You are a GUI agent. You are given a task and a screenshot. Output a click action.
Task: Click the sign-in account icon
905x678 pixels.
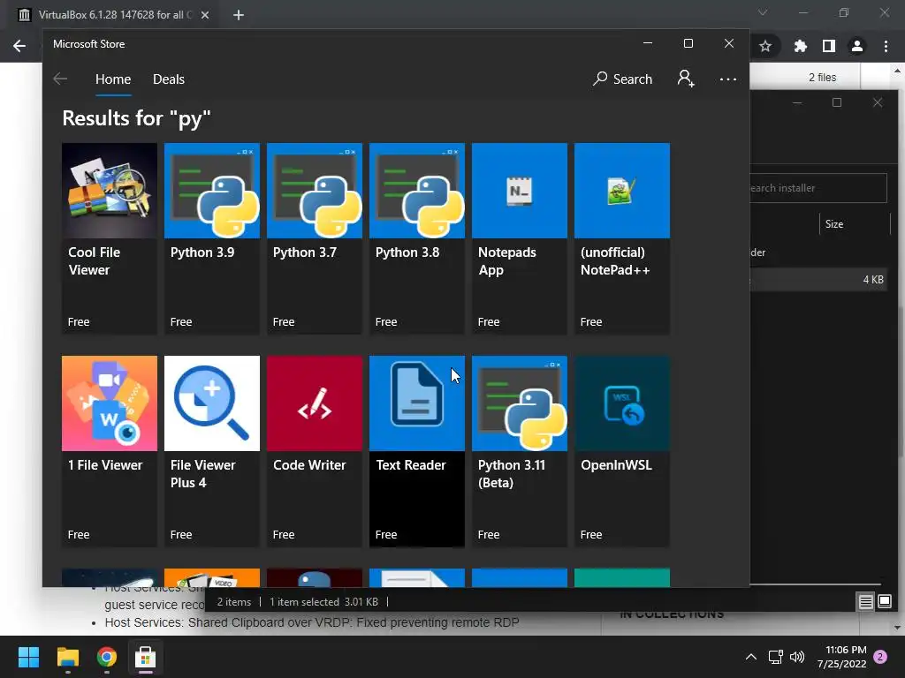click(686, 79)
